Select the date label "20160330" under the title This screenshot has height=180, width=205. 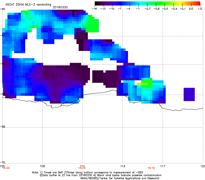60,7
